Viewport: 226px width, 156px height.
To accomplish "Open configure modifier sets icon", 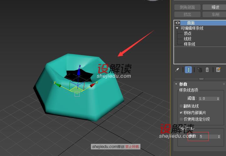I will [x=218, y=70].
